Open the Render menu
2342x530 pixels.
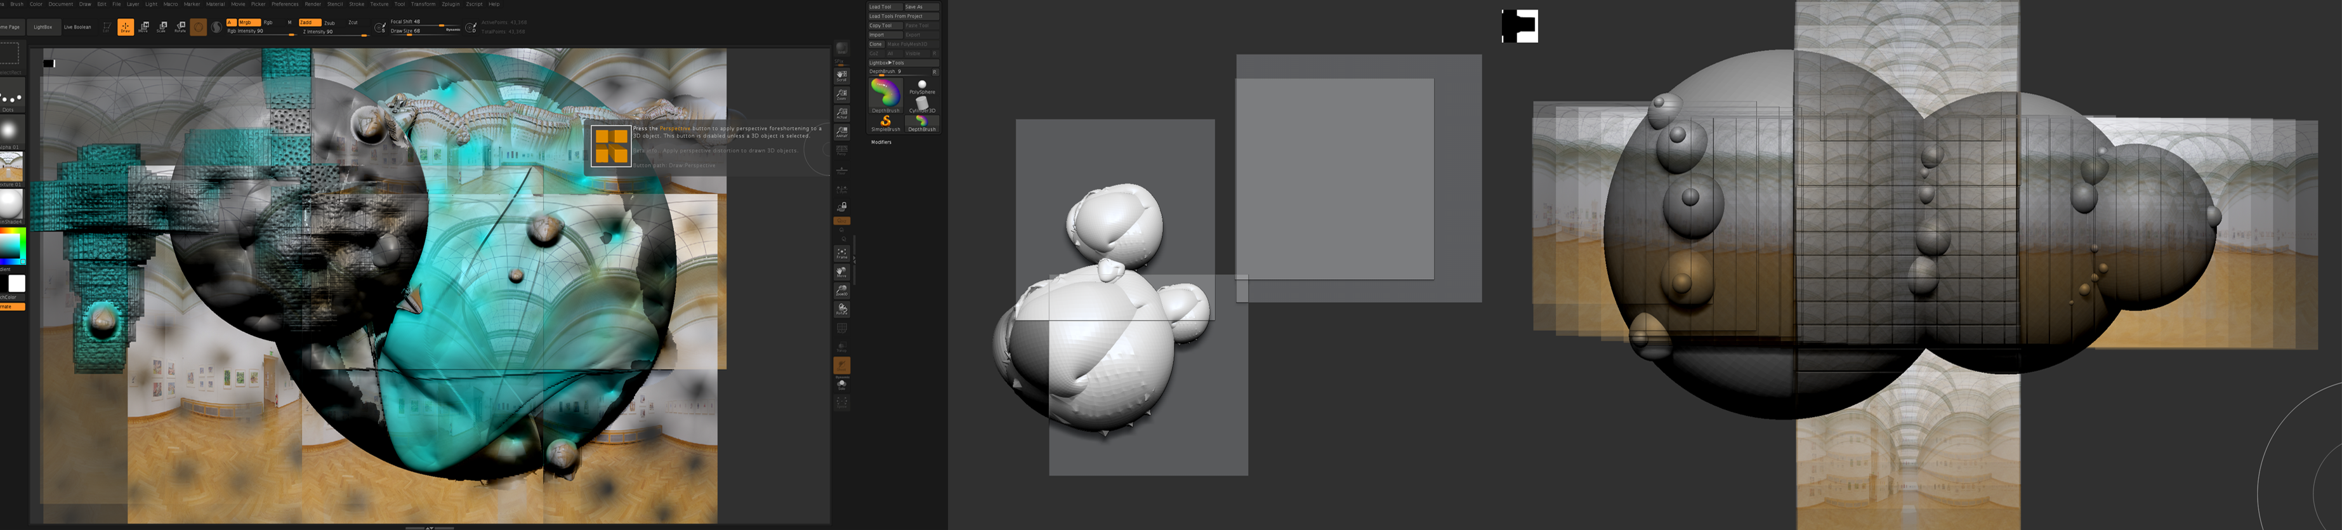pos(313,4)
